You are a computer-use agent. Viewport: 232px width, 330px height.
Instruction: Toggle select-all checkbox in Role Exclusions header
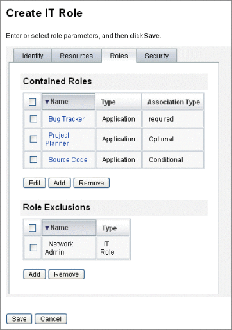tap(33, 228)
